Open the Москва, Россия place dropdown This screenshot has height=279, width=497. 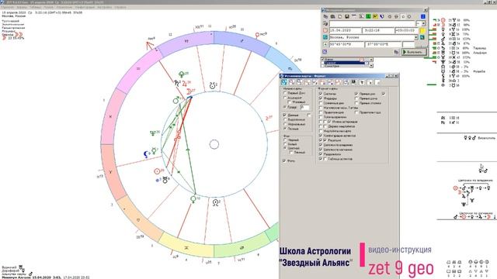pyautogui.click(x=416, y=37)
